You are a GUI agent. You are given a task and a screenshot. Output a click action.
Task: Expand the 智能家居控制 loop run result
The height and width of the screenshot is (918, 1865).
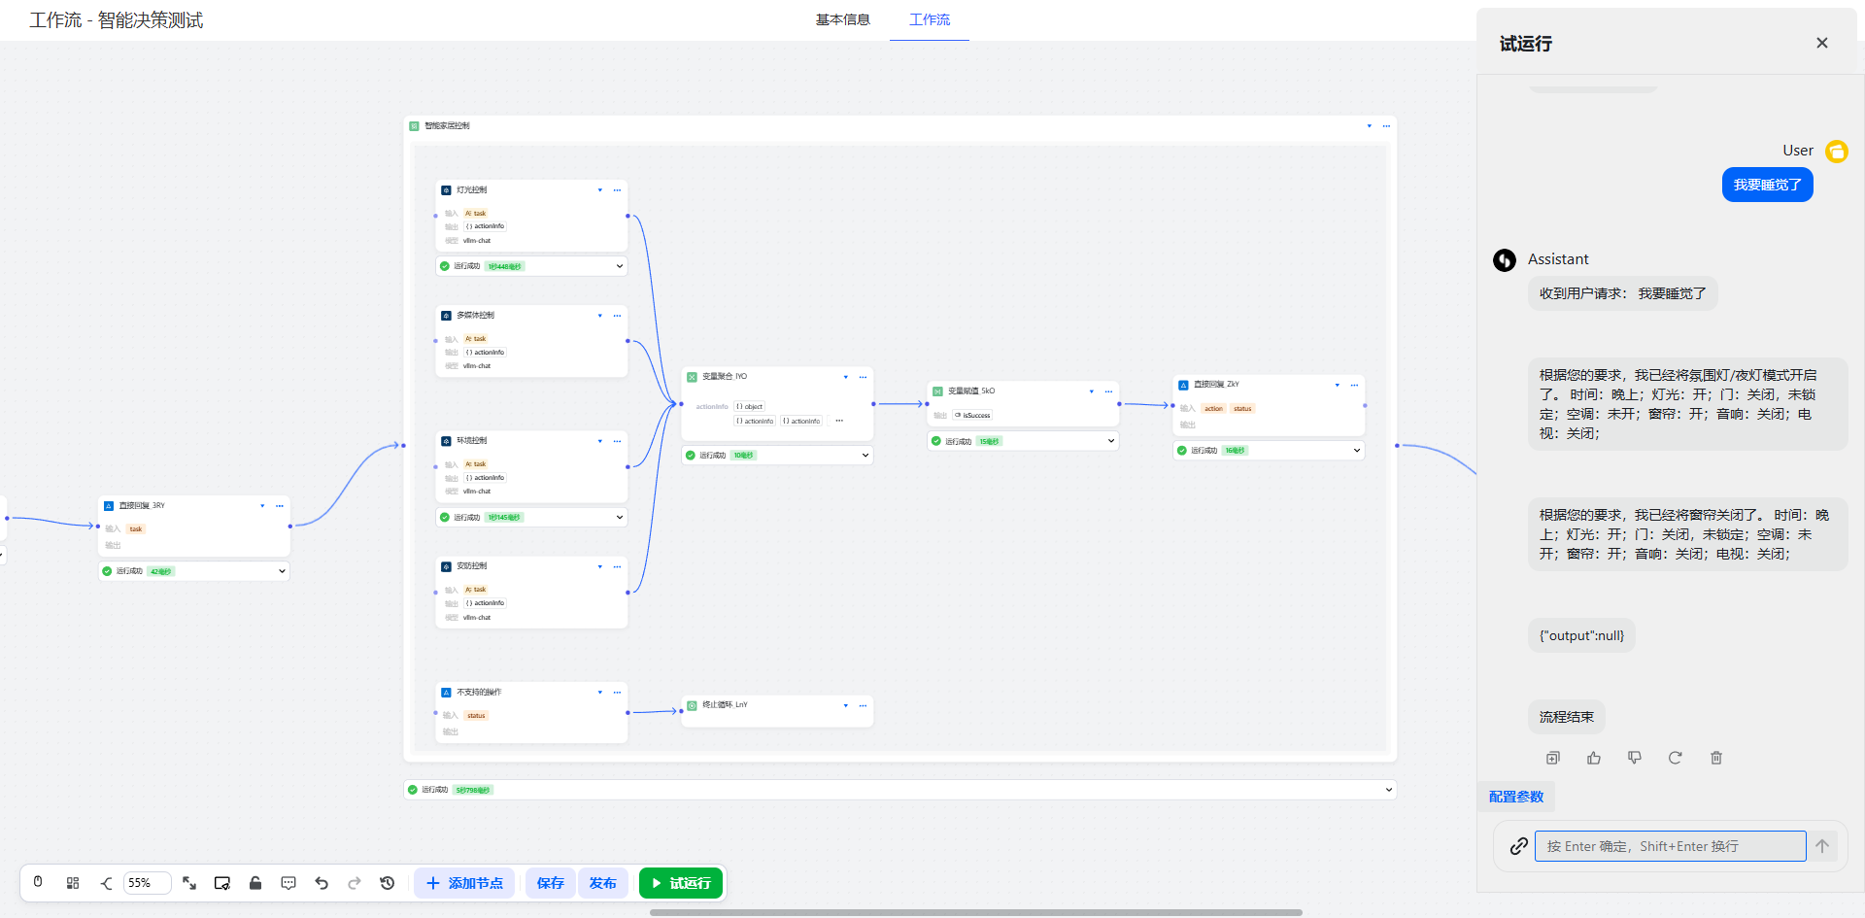click(x=1388, y=790)
